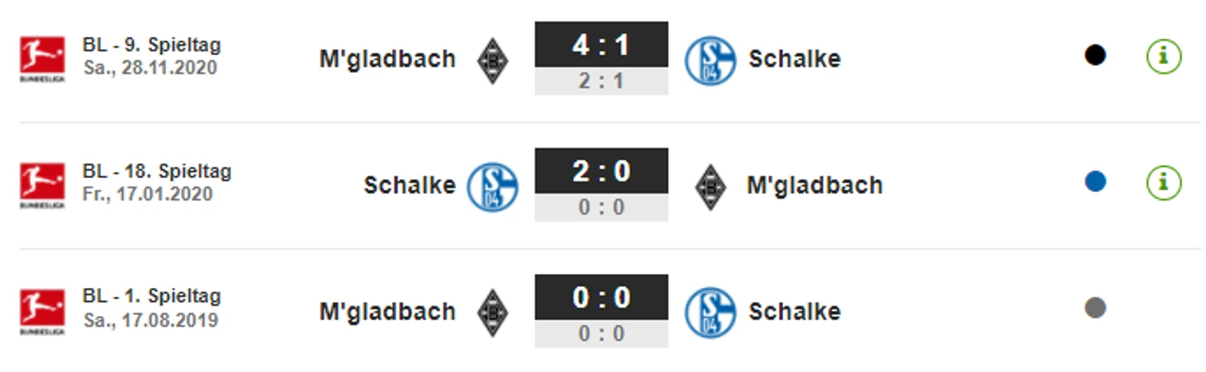Click M'gladbach crest in the 2:0 match
Screen dimensions: 1206x372
tap(710, 187)
